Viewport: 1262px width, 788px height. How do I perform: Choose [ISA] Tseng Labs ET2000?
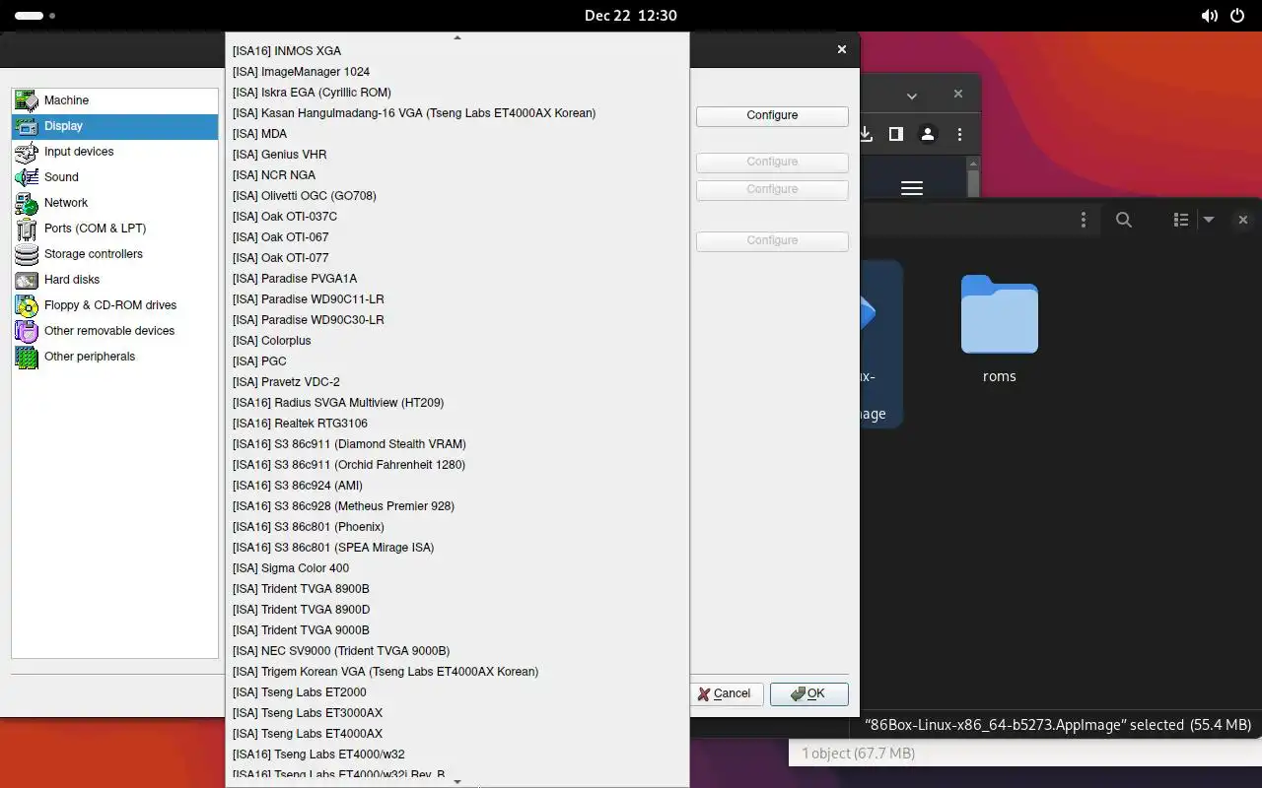(456, 692)
